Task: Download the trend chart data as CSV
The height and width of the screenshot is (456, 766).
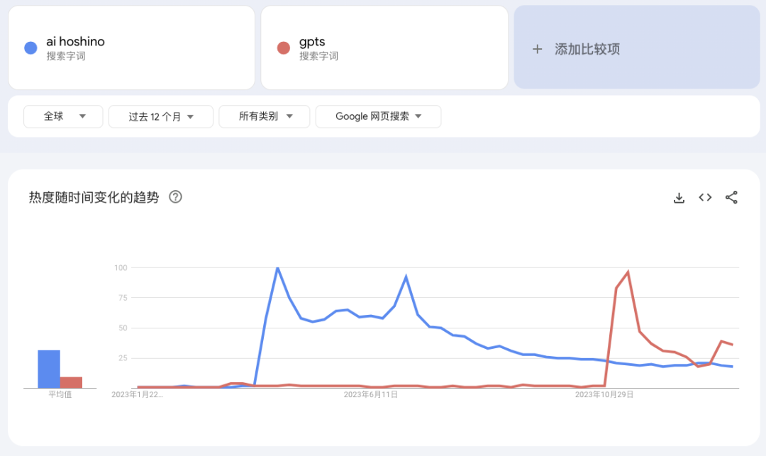Action: coord(679,198)
